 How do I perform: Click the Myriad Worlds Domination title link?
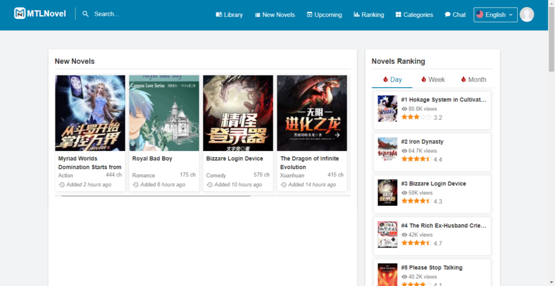90,163
